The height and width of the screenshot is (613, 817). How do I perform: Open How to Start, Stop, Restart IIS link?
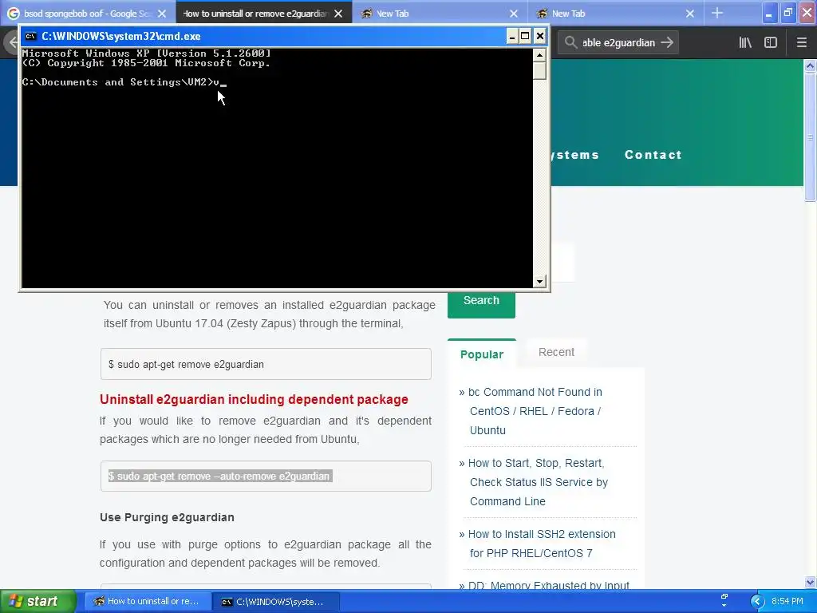pos(538,482)
